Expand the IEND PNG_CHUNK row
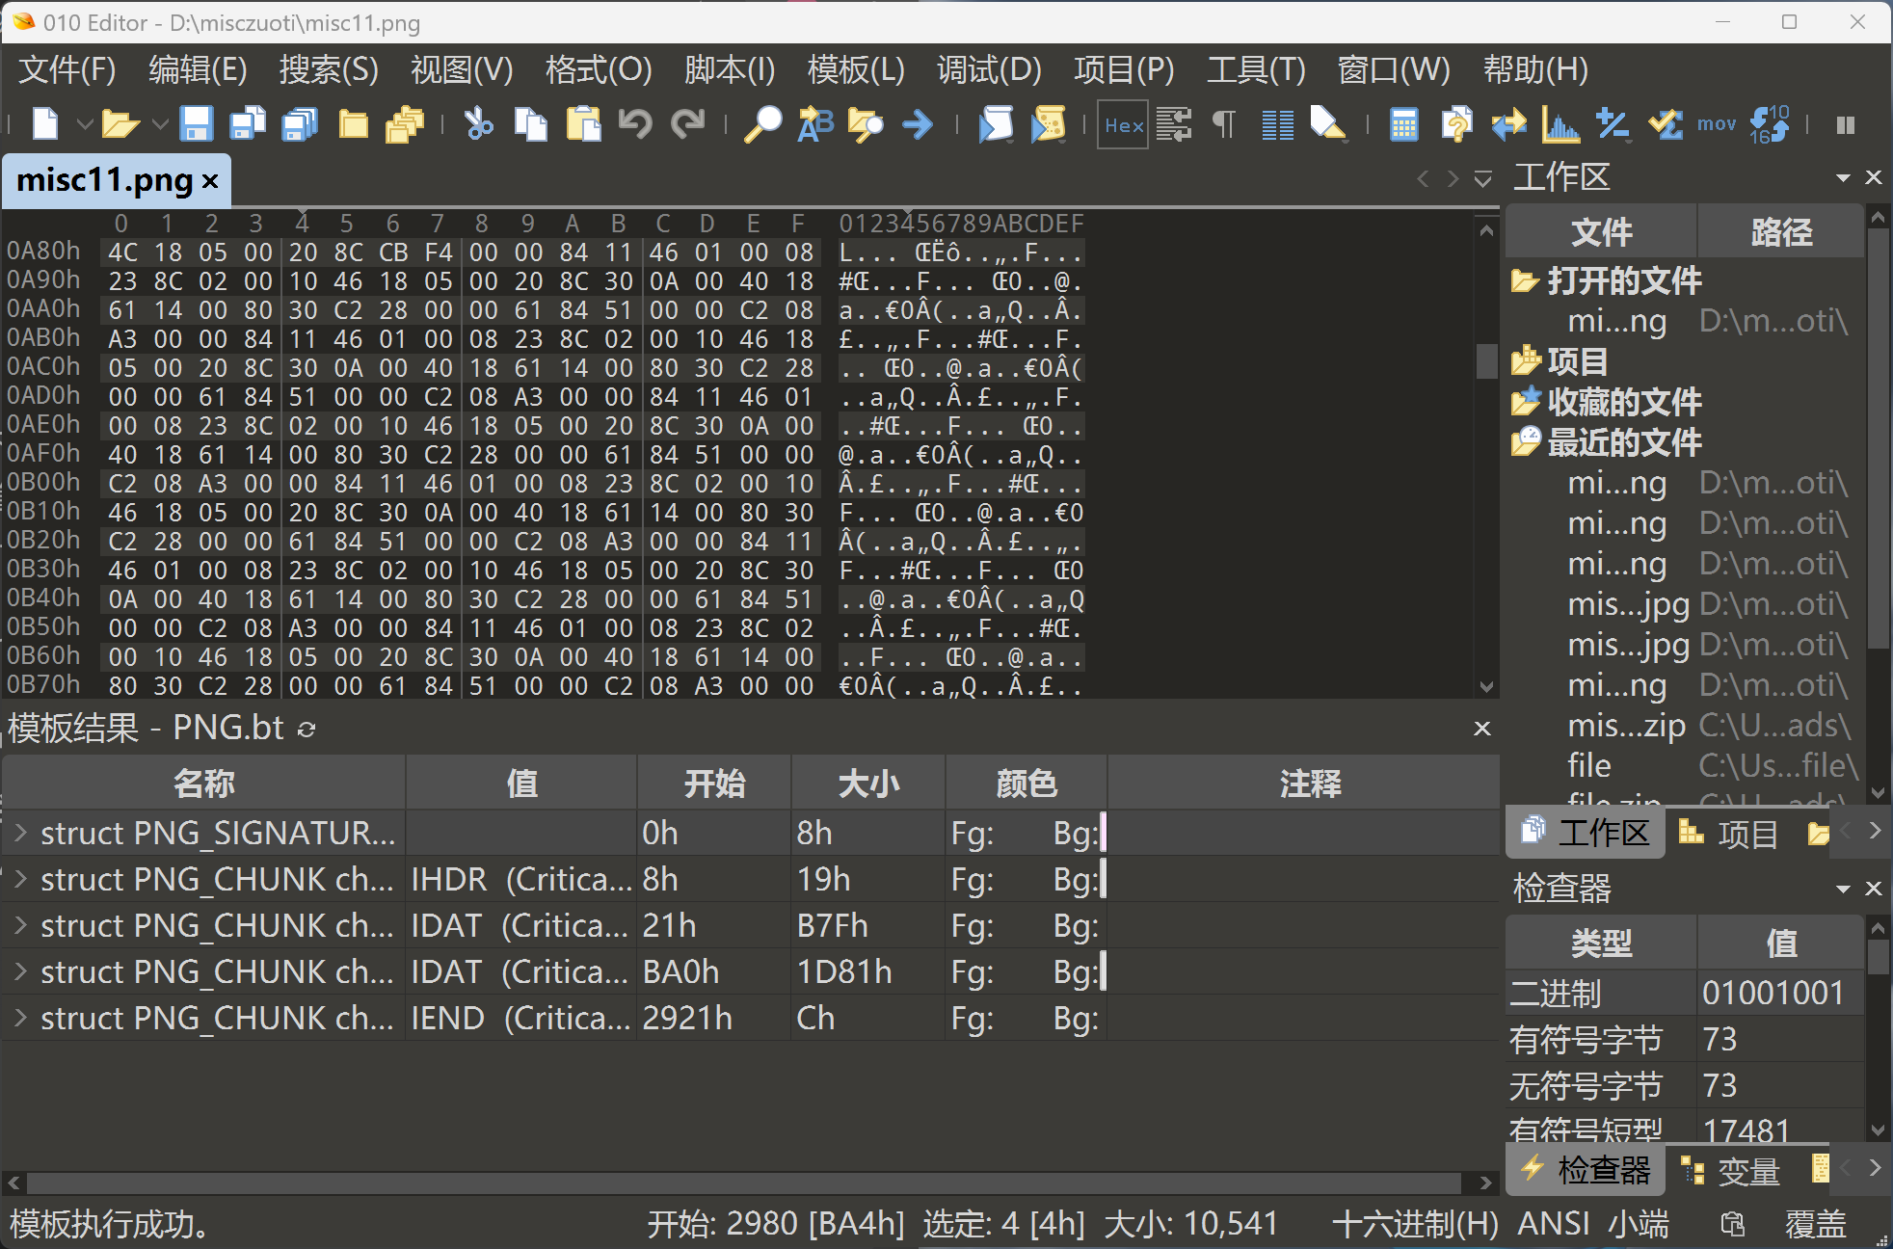The height and width of the screenshot is (1249, 1893). [x=20, y=1018]
